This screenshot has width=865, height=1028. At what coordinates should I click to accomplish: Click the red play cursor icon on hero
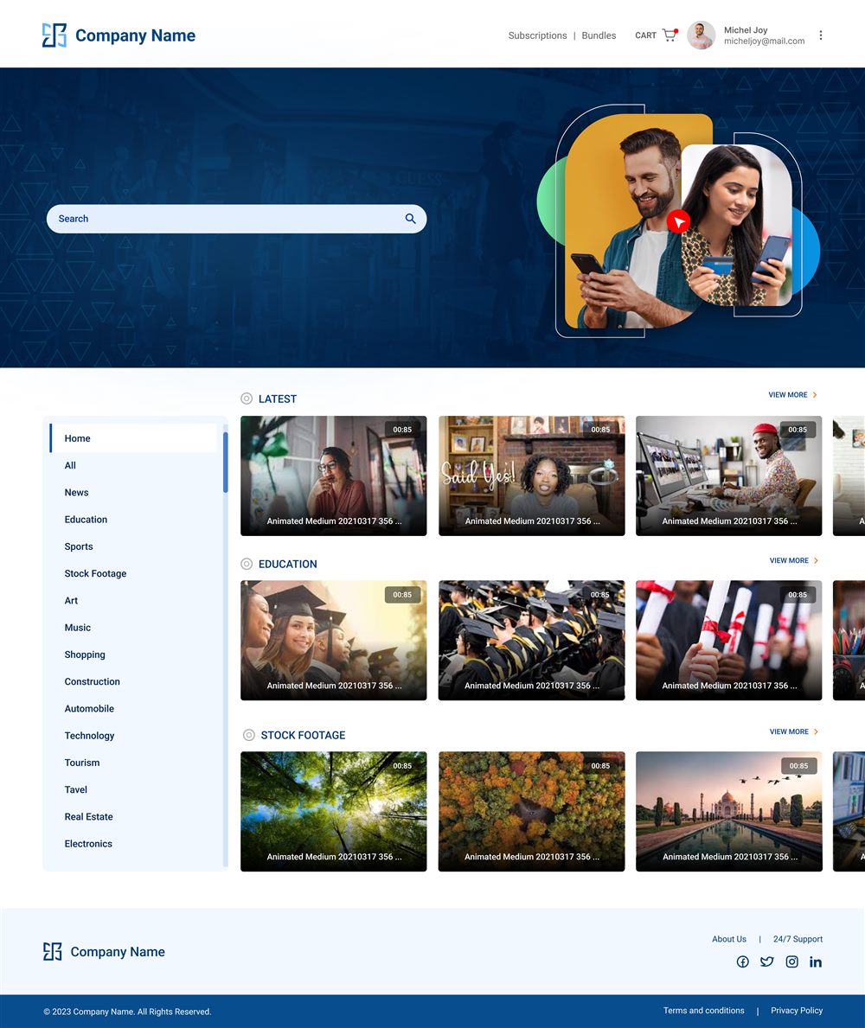(679, 221)
